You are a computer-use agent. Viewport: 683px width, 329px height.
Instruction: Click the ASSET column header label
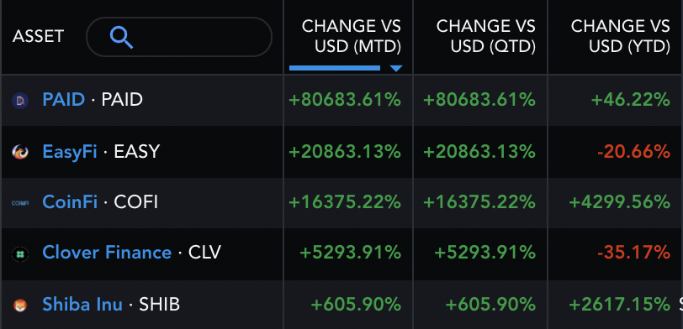(x=39, y=36)
